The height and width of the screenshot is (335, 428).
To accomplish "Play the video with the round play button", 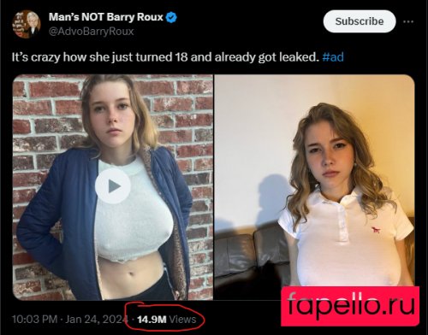I will pos(113,186).
